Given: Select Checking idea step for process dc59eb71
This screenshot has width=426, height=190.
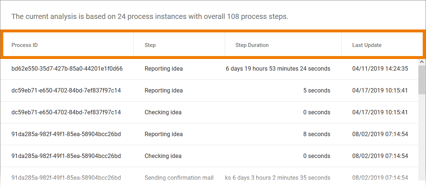Looking at the screenshot, I should click(x=163, y=112).
